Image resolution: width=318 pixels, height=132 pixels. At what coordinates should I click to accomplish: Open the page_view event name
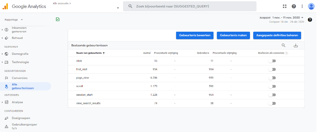click(x=83, y=78)
